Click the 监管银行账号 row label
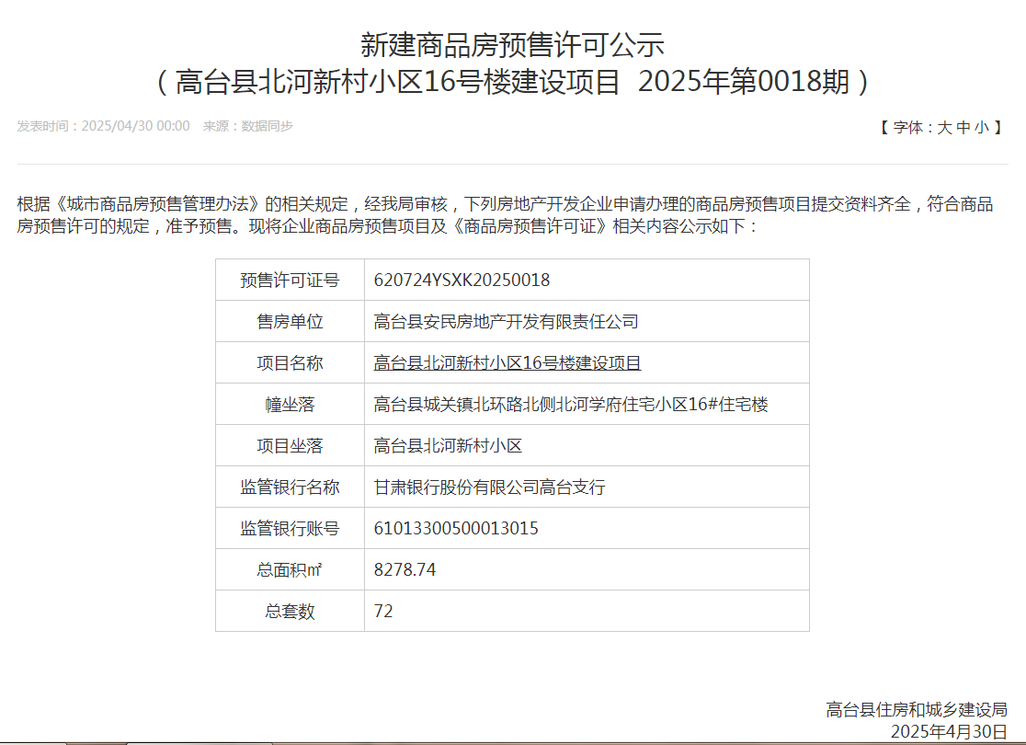The width and height of the screenshot is (1026, 745). pyautogui.click(x=290, y=529)
